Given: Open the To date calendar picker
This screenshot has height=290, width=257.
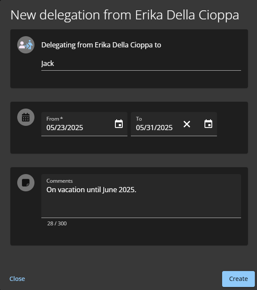Looking at the screenshot, I should tap(208, 124).
